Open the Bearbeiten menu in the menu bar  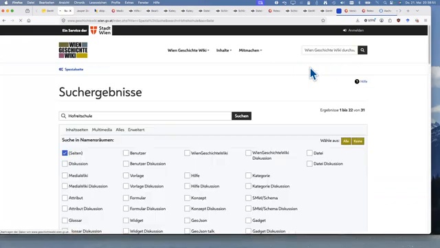click(x=47, y=3)
